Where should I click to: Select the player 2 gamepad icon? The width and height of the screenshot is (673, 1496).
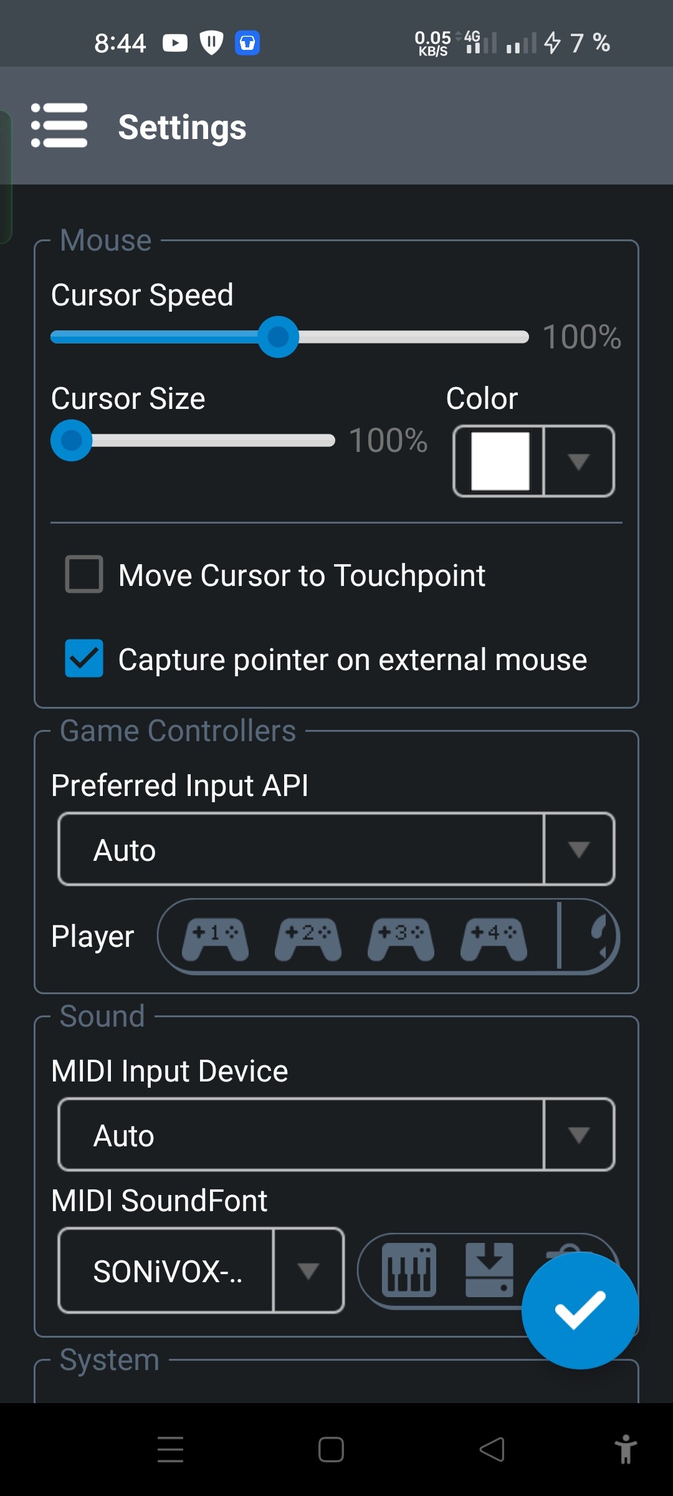pyautogui.click(x=308, y=938)
